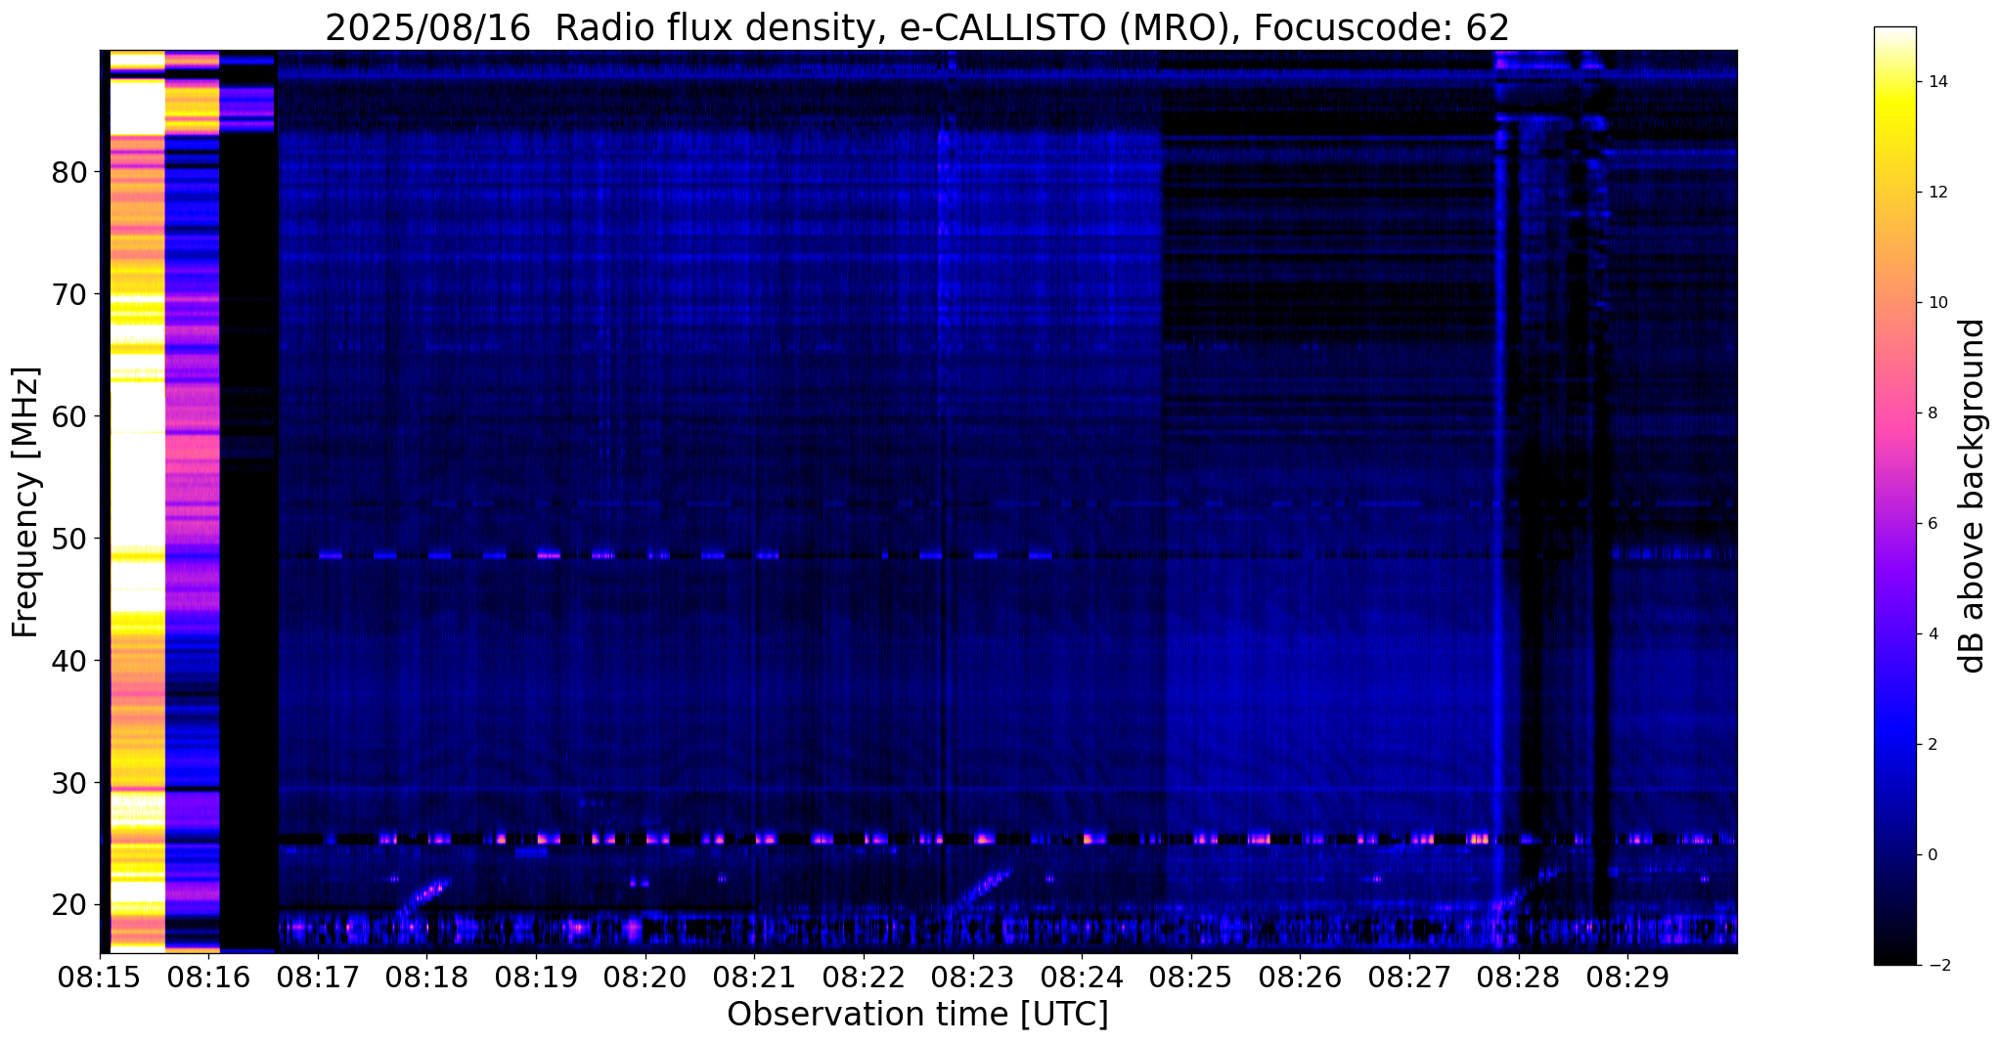Image resolution: width=2002 pixels, height=1043 pixels.
Task: Click the 80 MHz frequency tick label
Action: 69,172
